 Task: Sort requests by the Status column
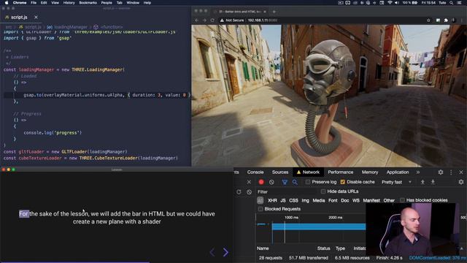[x=323, y=248]
